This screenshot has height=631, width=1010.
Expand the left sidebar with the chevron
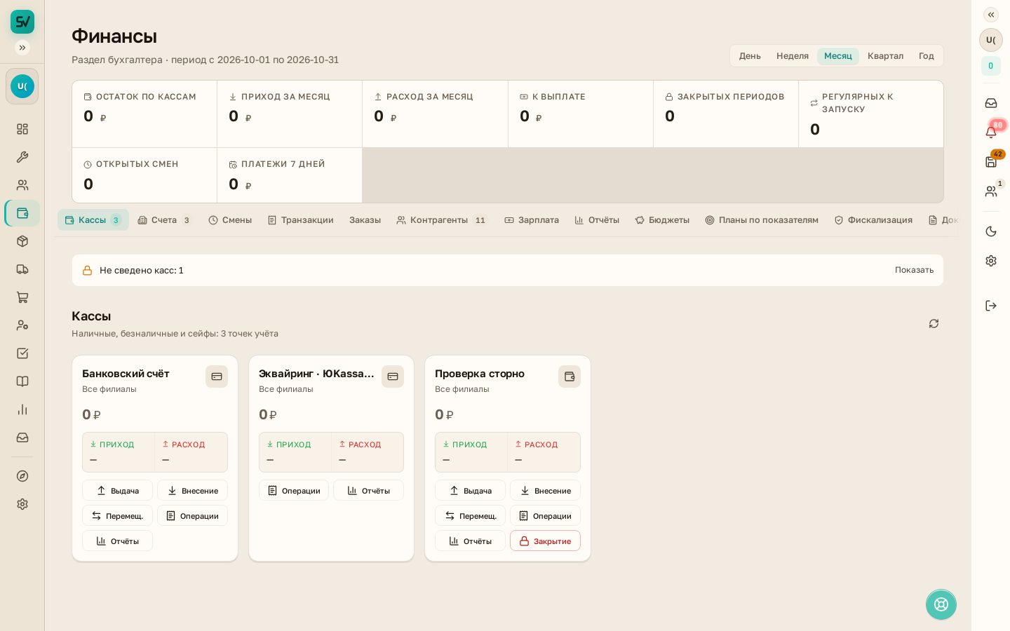coord(22,48)
